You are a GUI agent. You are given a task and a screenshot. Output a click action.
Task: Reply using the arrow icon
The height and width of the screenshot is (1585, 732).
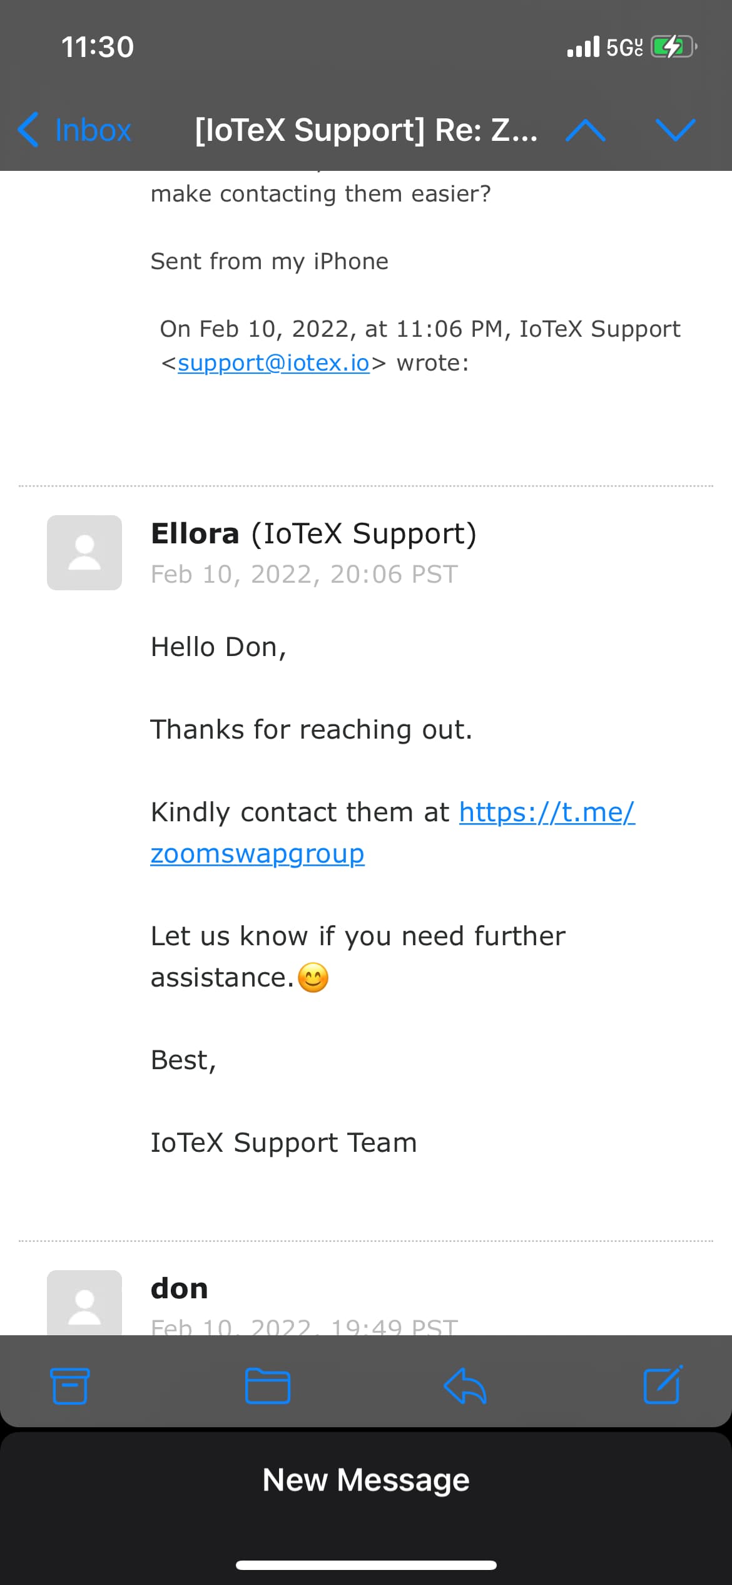pyautogui.click(x=465, y=1386)
